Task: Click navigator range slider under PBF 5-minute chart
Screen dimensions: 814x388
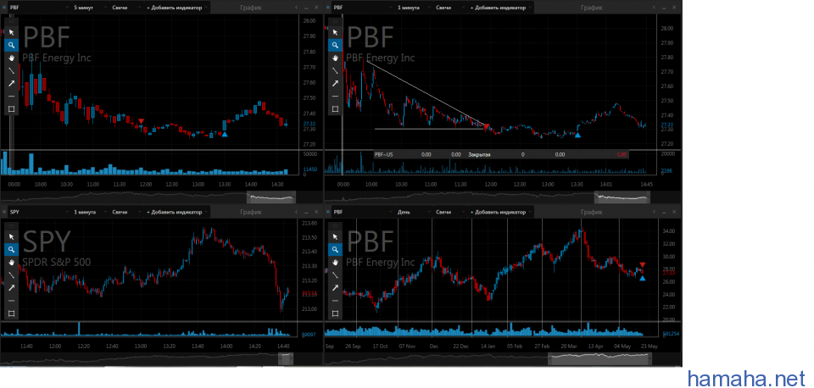Action: [270, 197]
